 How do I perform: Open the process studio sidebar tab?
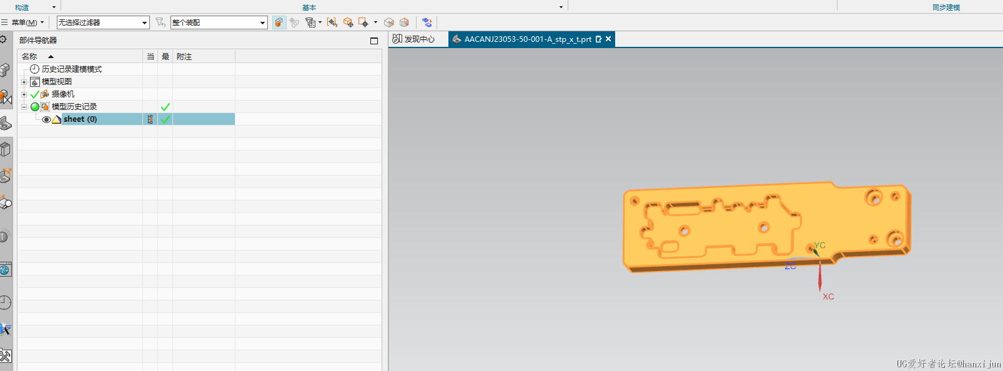click(5, 329)
